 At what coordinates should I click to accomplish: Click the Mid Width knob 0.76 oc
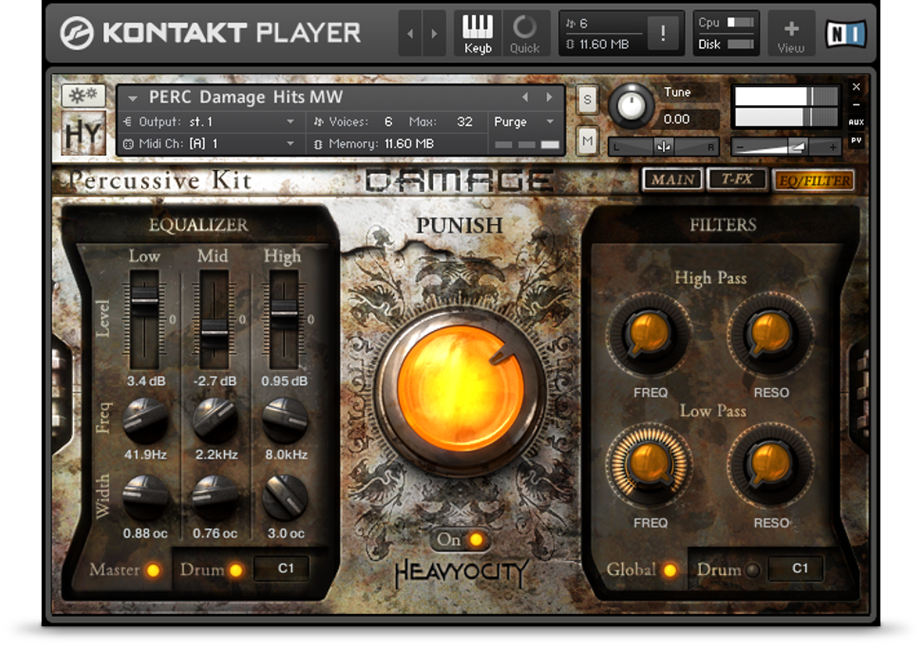pyautogui.click(x=215, y=498)
